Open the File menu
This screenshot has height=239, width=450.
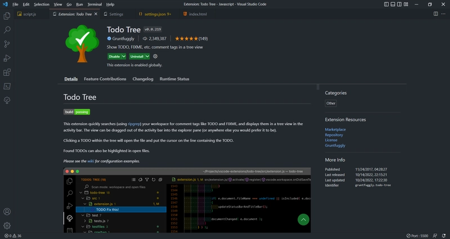click(x=15, y=4)
